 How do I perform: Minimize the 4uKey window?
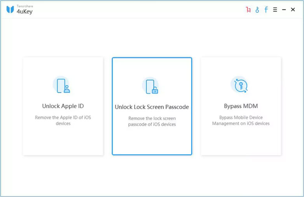click(x=284, y=10)
